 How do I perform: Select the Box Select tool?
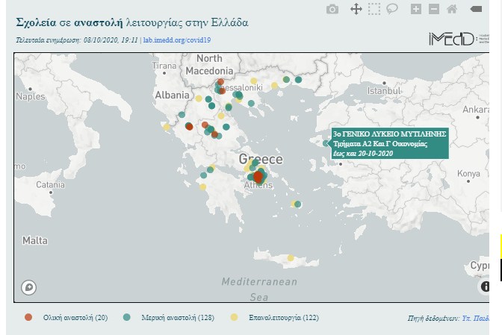click(374, 9)
